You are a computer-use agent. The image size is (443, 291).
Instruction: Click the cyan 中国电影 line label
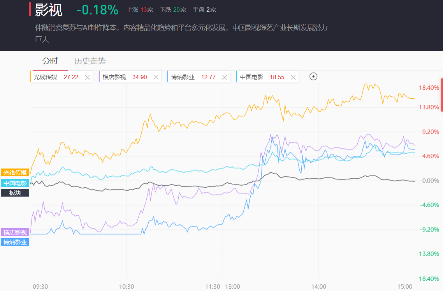pyautogui.click(x=15, y=183)
